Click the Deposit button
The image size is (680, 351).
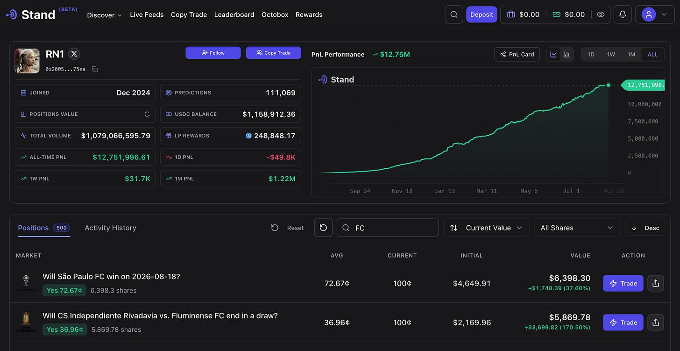482,14
